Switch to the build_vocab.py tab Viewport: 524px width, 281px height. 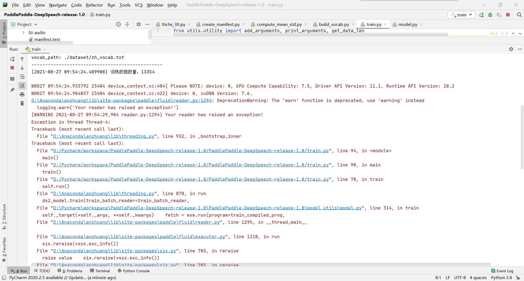point(334,24)
